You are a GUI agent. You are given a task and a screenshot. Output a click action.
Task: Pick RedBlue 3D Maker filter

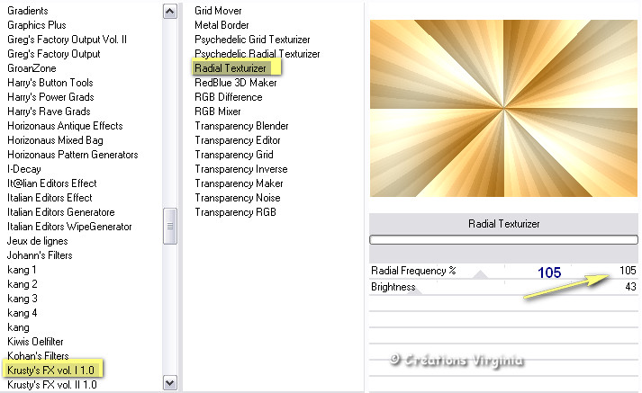(x=235, y=83)
